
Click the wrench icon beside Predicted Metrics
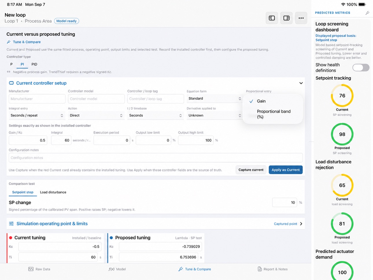click(x=367, y=13)
